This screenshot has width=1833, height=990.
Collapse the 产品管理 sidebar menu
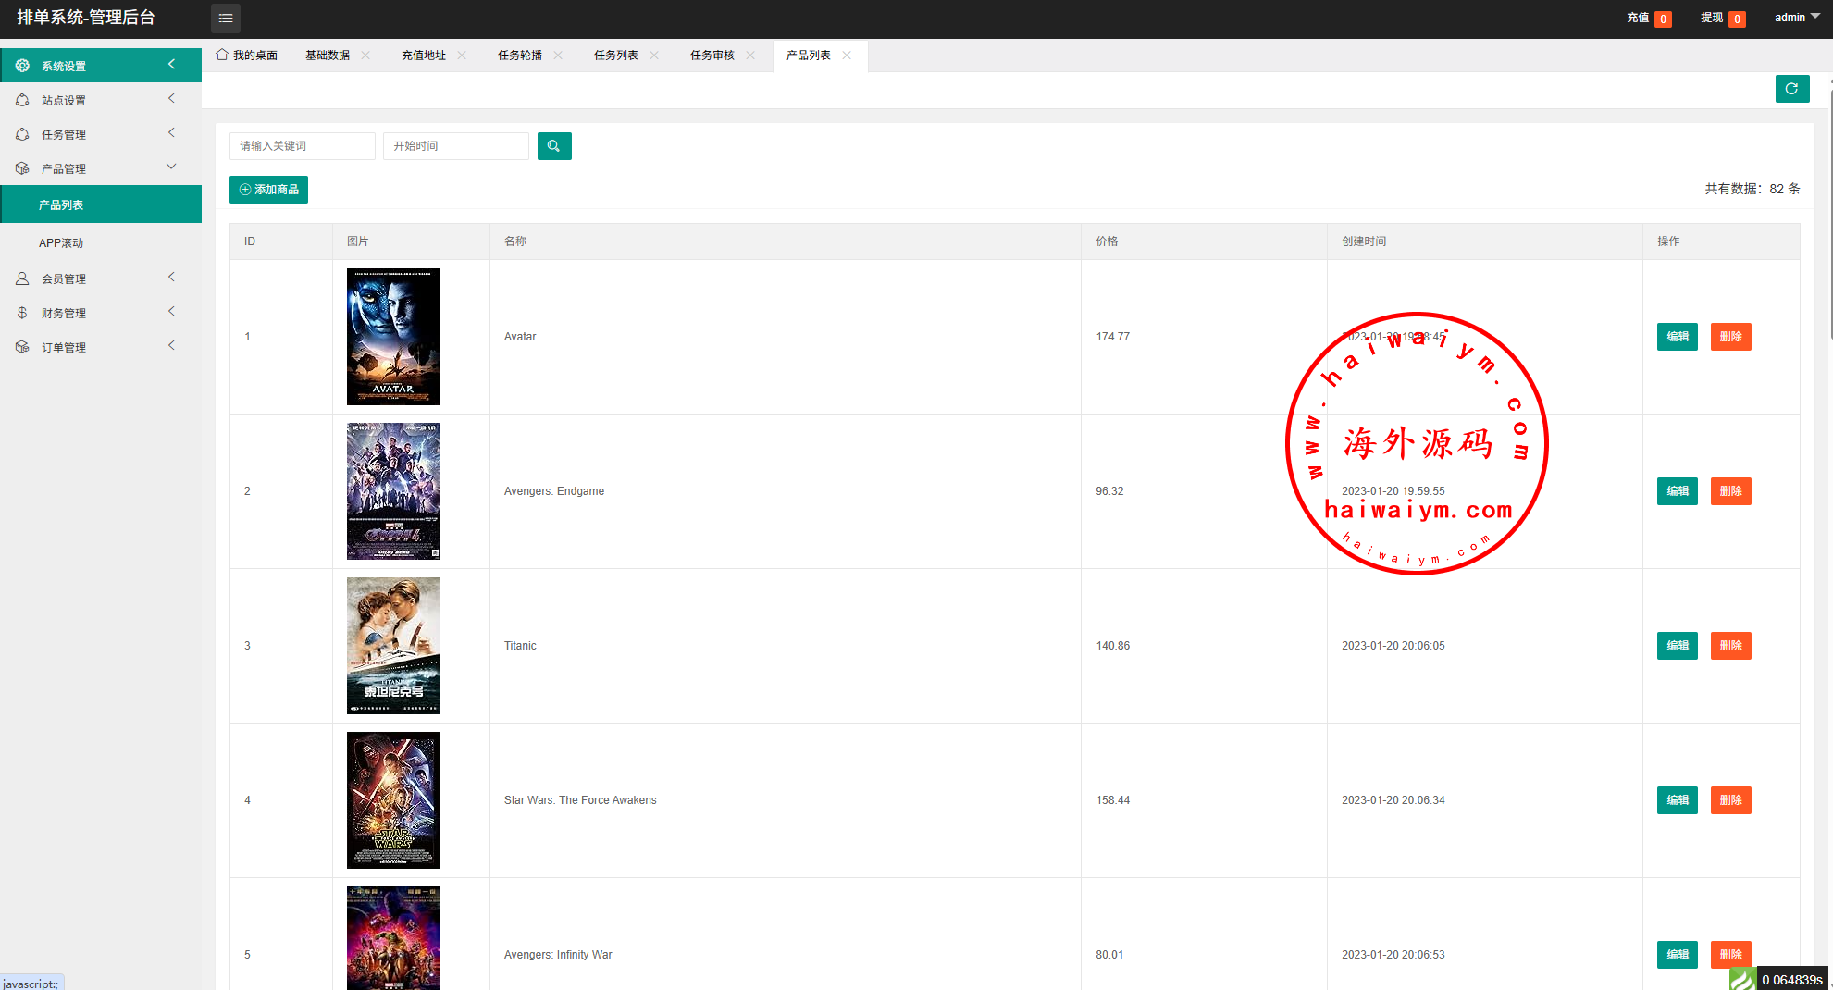[100, 168]
